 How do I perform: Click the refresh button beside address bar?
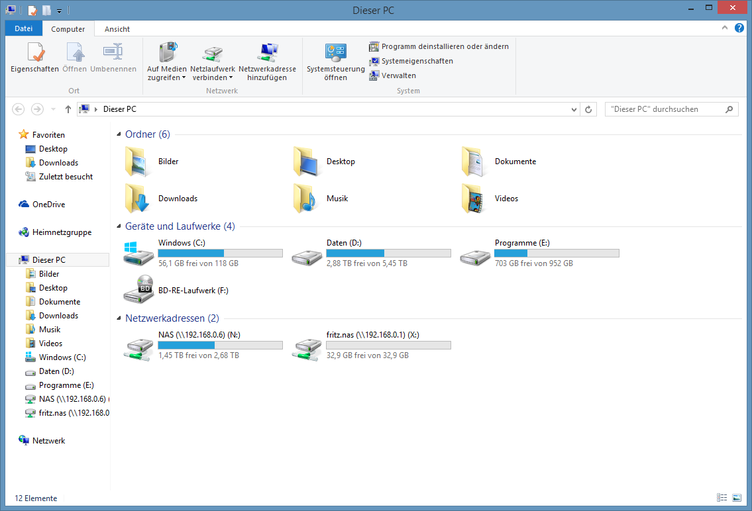point(588,109)
